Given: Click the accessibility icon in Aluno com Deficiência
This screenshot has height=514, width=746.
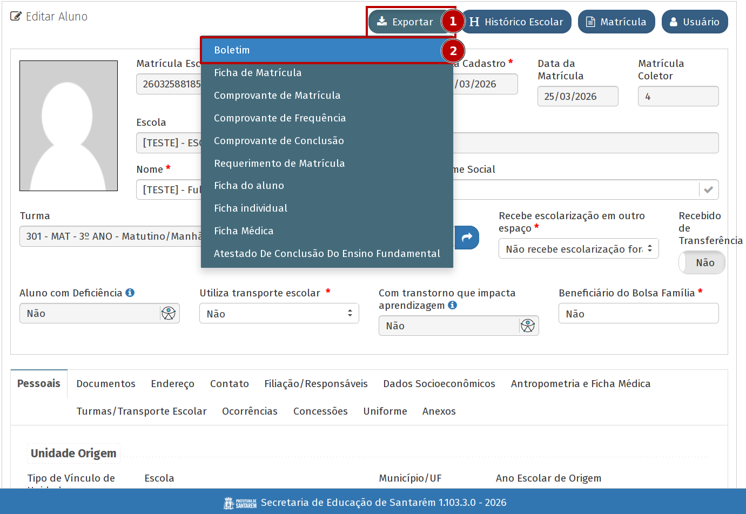Looking at the screenshot, I should point(169,313).
